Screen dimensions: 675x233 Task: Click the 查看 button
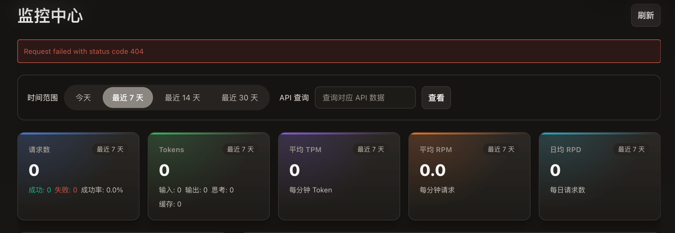click(436, 98)
